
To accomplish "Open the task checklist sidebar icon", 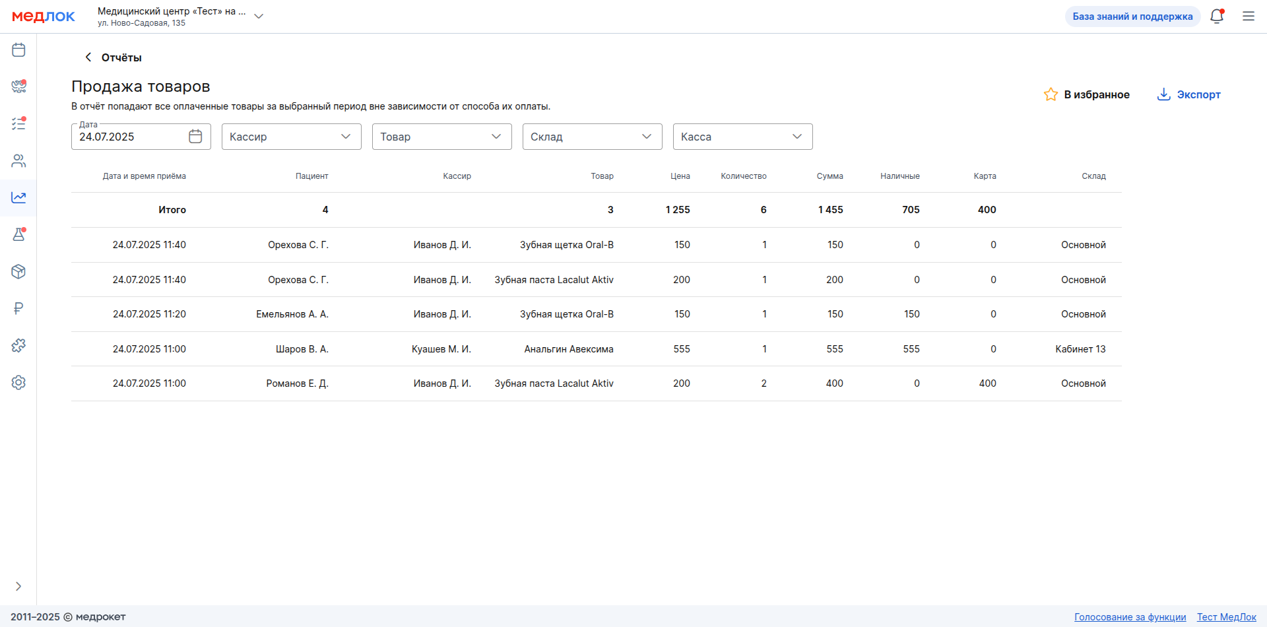I will pyautogui.click(x=18, y=123).
